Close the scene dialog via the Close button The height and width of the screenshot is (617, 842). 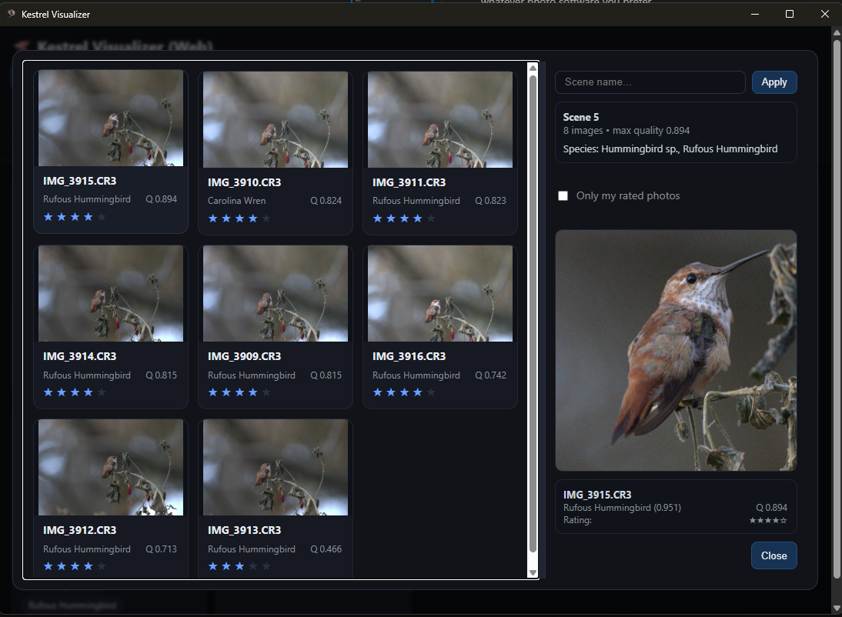point(774,555)
